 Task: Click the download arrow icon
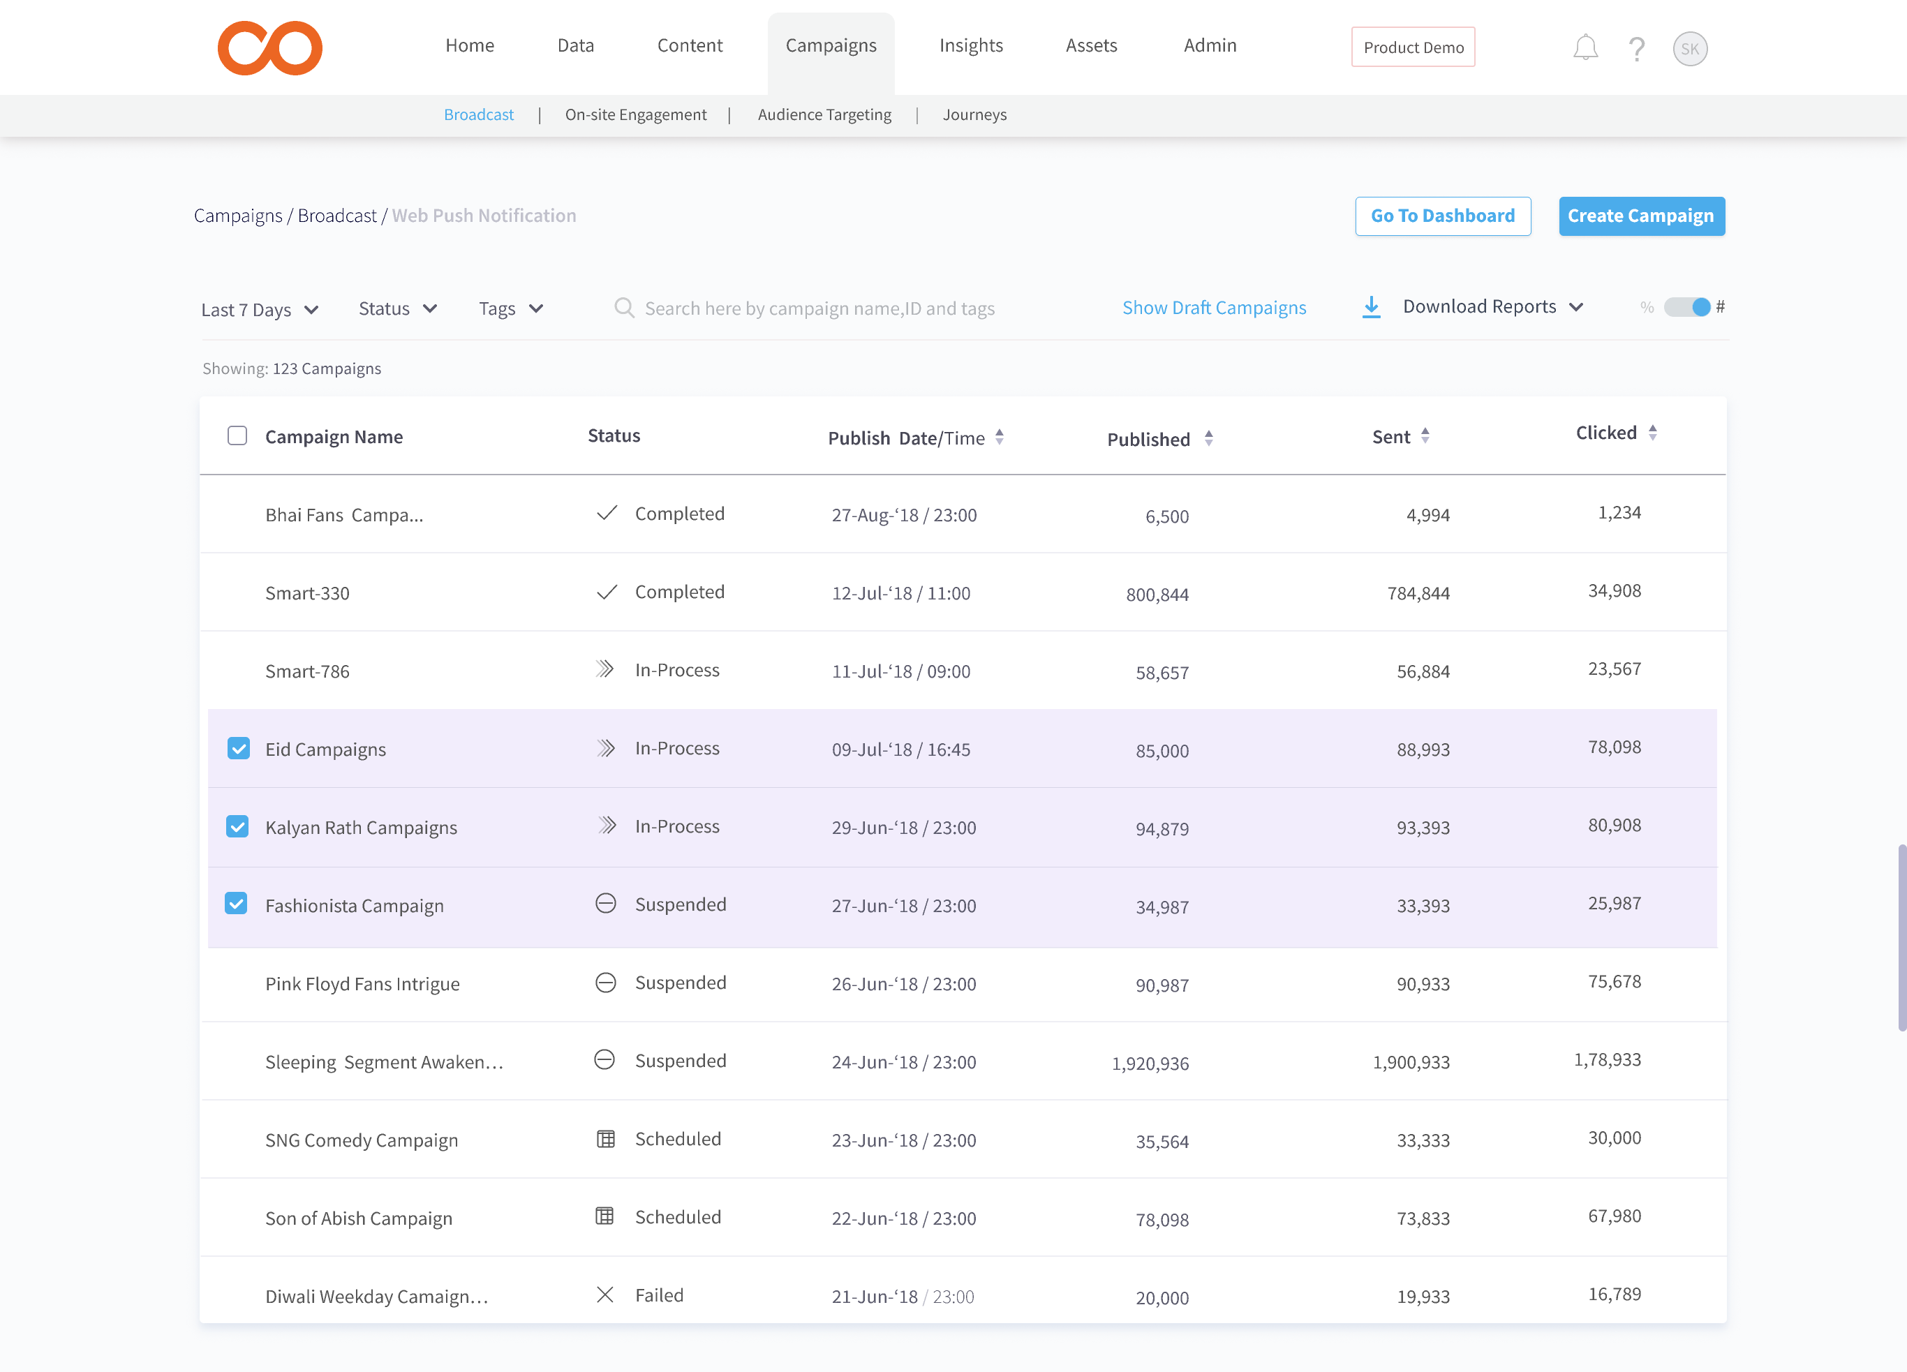(x=1372, y=307)
